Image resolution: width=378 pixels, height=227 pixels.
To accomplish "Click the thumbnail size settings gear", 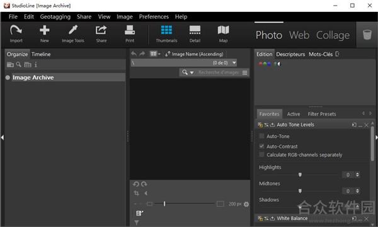I will pyautogui.click(x=246, y=204).
